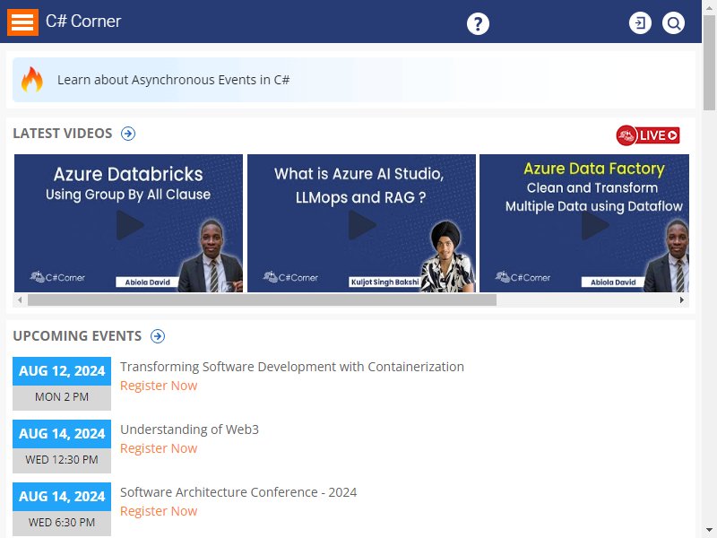
Task: Click right arrow of video scrollbar
Action: 682,300
